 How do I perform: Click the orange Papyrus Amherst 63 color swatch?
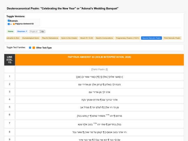pos(14,24)
